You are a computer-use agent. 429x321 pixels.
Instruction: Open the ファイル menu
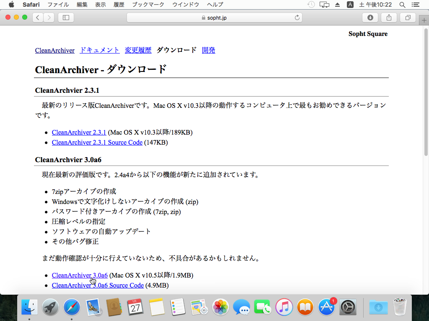click(x=58, y=5)
